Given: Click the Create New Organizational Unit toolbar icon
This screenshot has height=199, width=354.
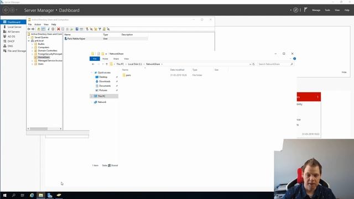Looking at the screenshot, I should tap(96, 29).
